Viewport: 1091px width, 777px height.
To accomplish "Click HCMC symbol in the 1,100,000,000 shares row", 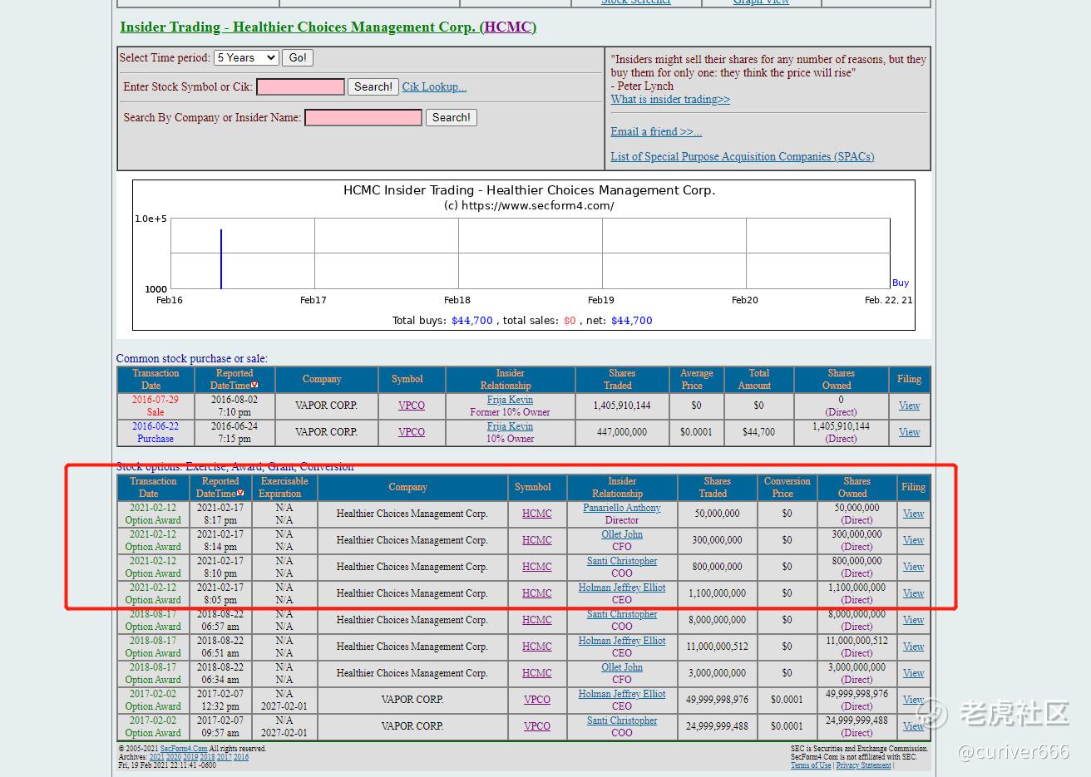I will 537,593.
